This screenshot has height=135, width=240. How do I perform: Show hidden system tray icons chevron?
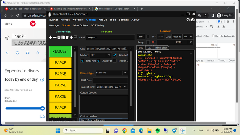point(194,130)
